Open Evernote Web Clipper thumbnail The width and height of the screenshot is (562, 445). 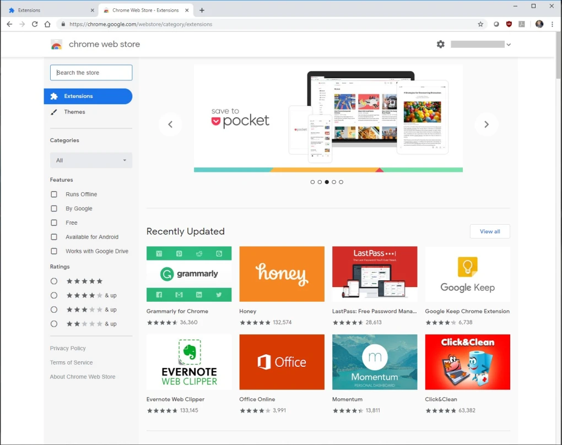pos(189,362)
